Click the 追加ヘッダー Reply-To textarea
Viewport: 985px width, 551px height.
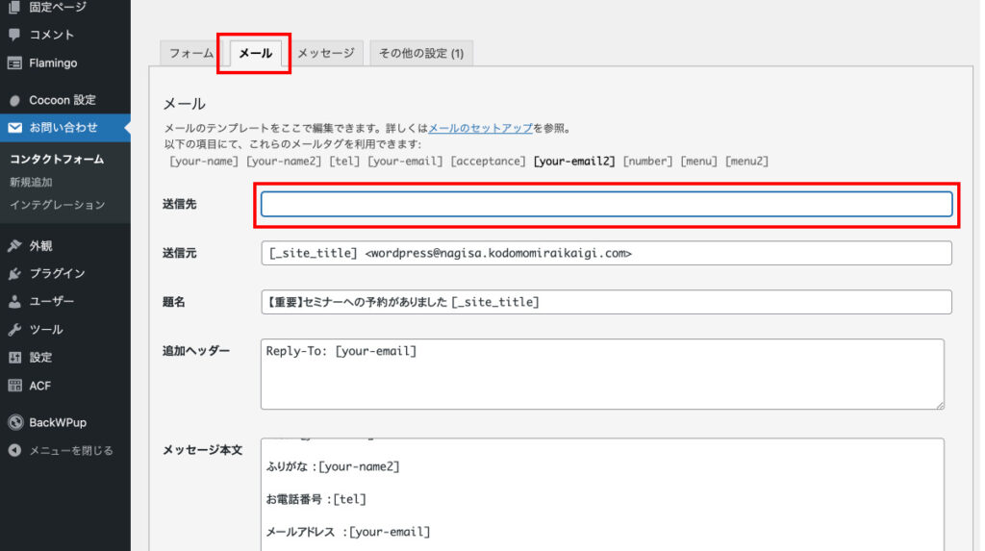coord(602,374)
